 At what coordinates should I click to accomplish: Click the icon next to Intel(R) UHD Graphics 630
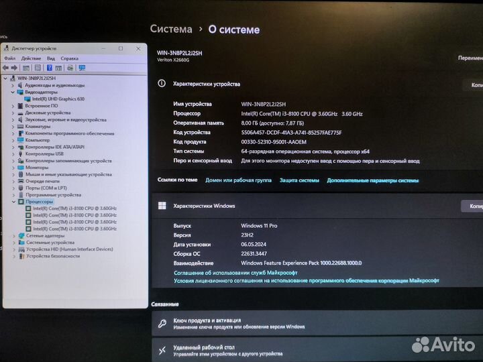(28, 99)
